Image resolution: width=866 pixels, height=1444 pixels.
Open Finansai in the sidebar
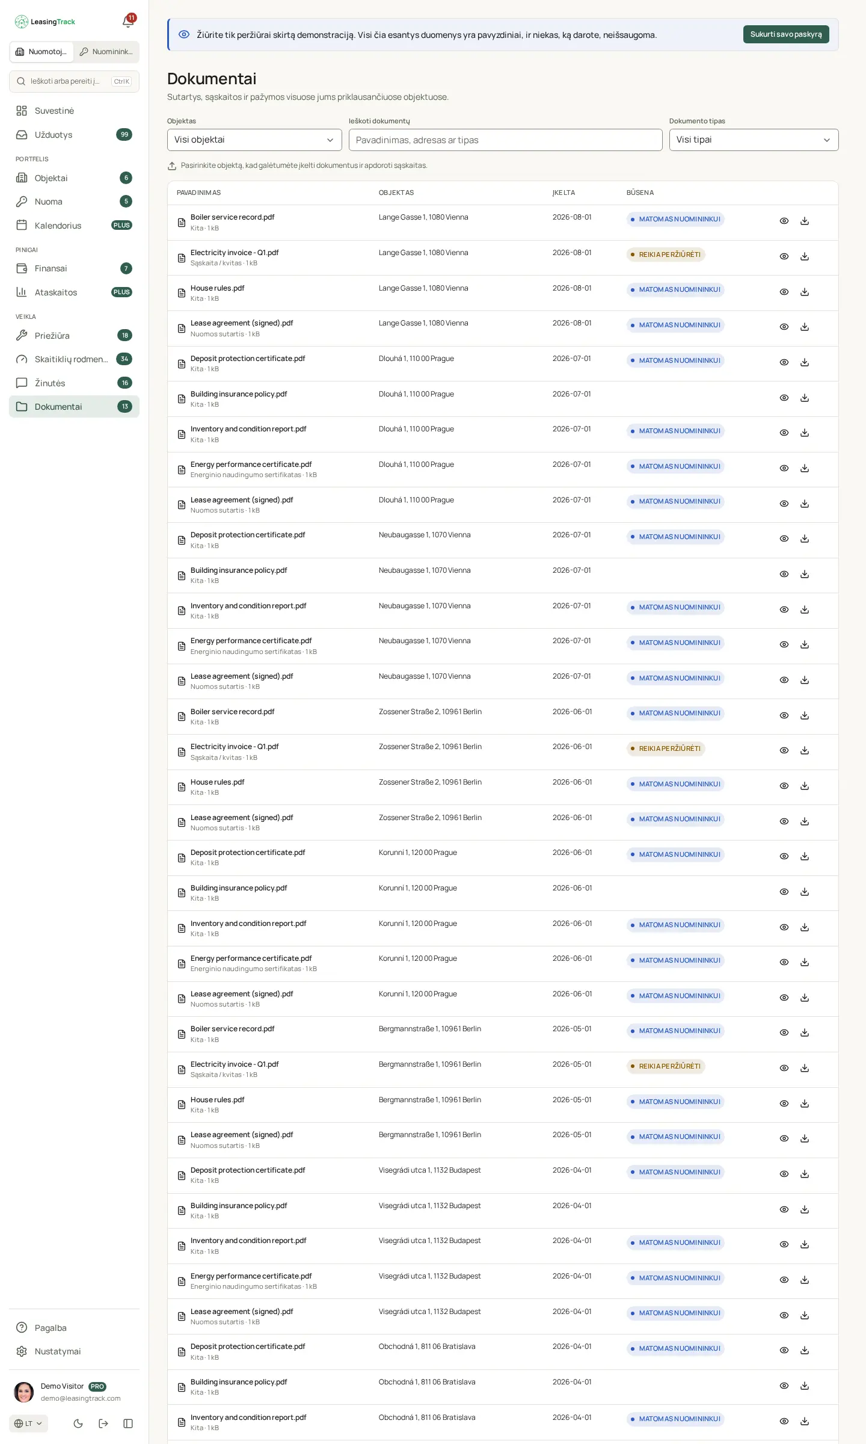tap(74, 268)
